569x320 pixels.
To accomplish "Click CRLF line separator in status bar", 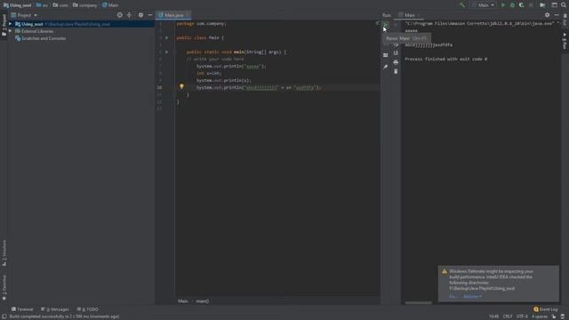I will pyautogui.click(x=508, y=316).
